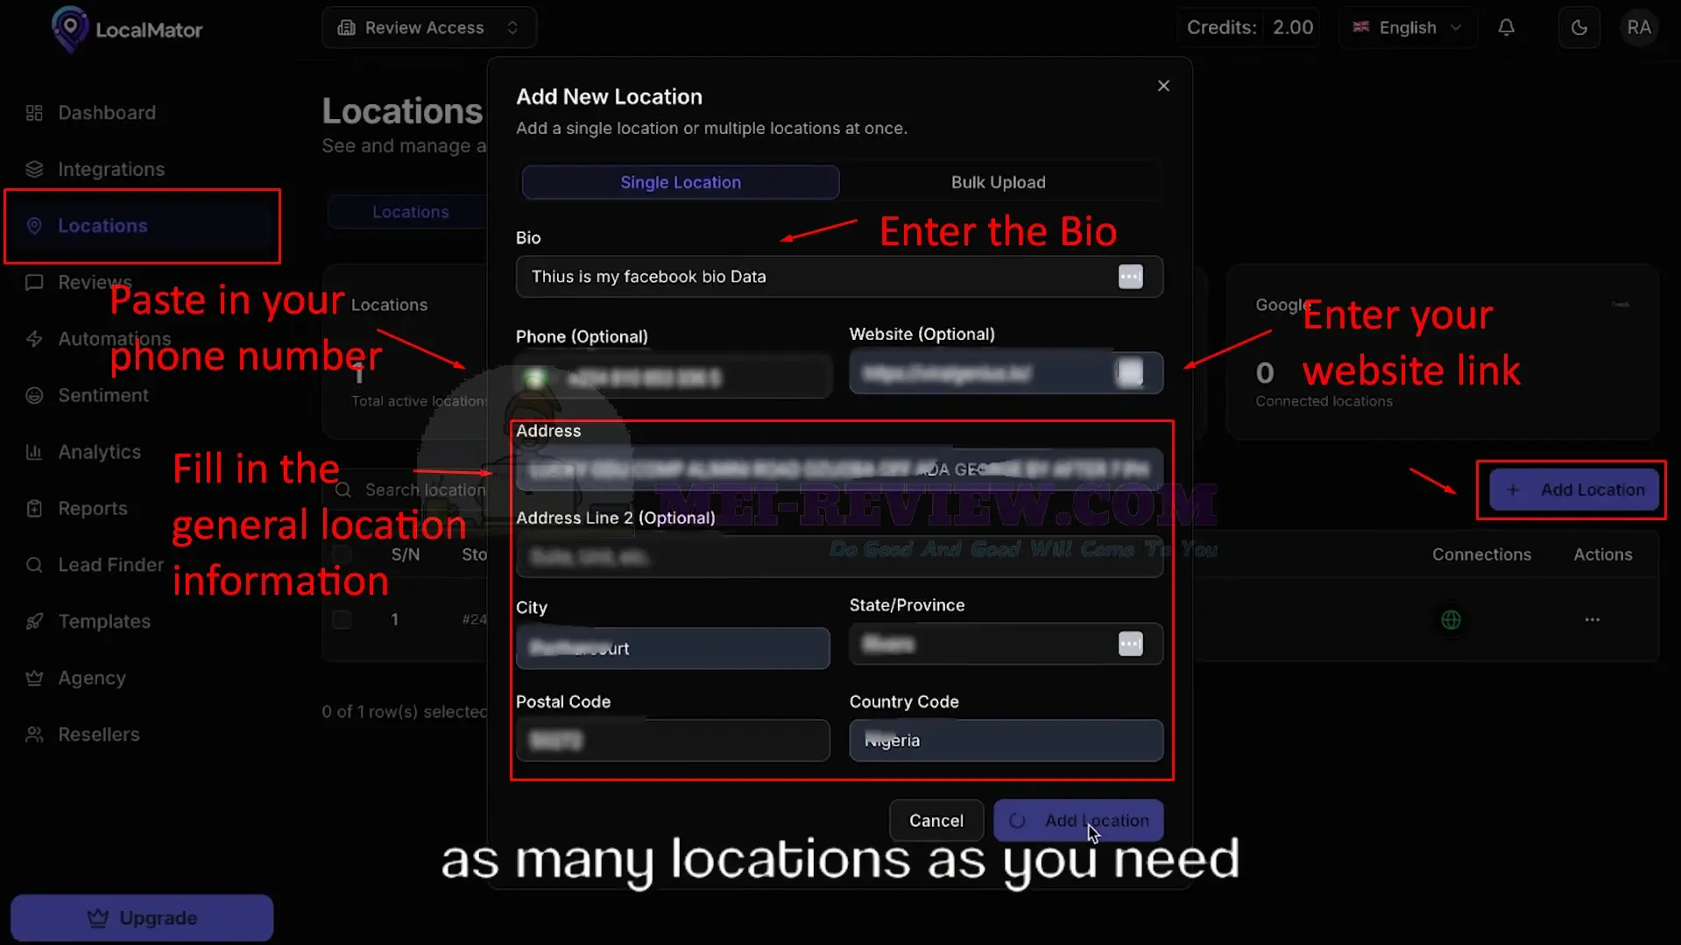Click the Locations pin icon
The width and height of the screenshot is (1681, 945).
34,226
